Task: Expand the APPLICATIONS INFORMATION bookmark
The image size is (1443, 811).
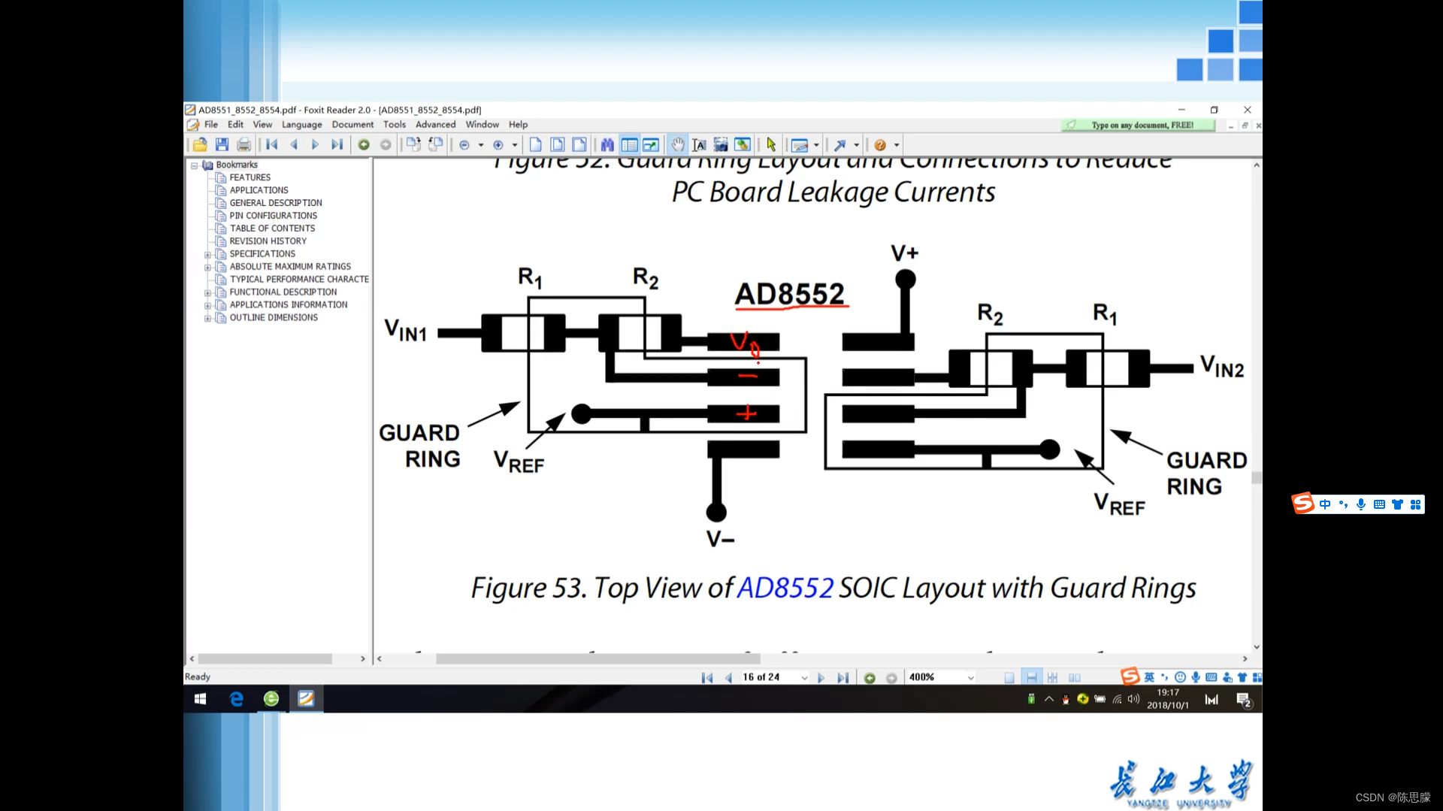Action: [207, 305]
